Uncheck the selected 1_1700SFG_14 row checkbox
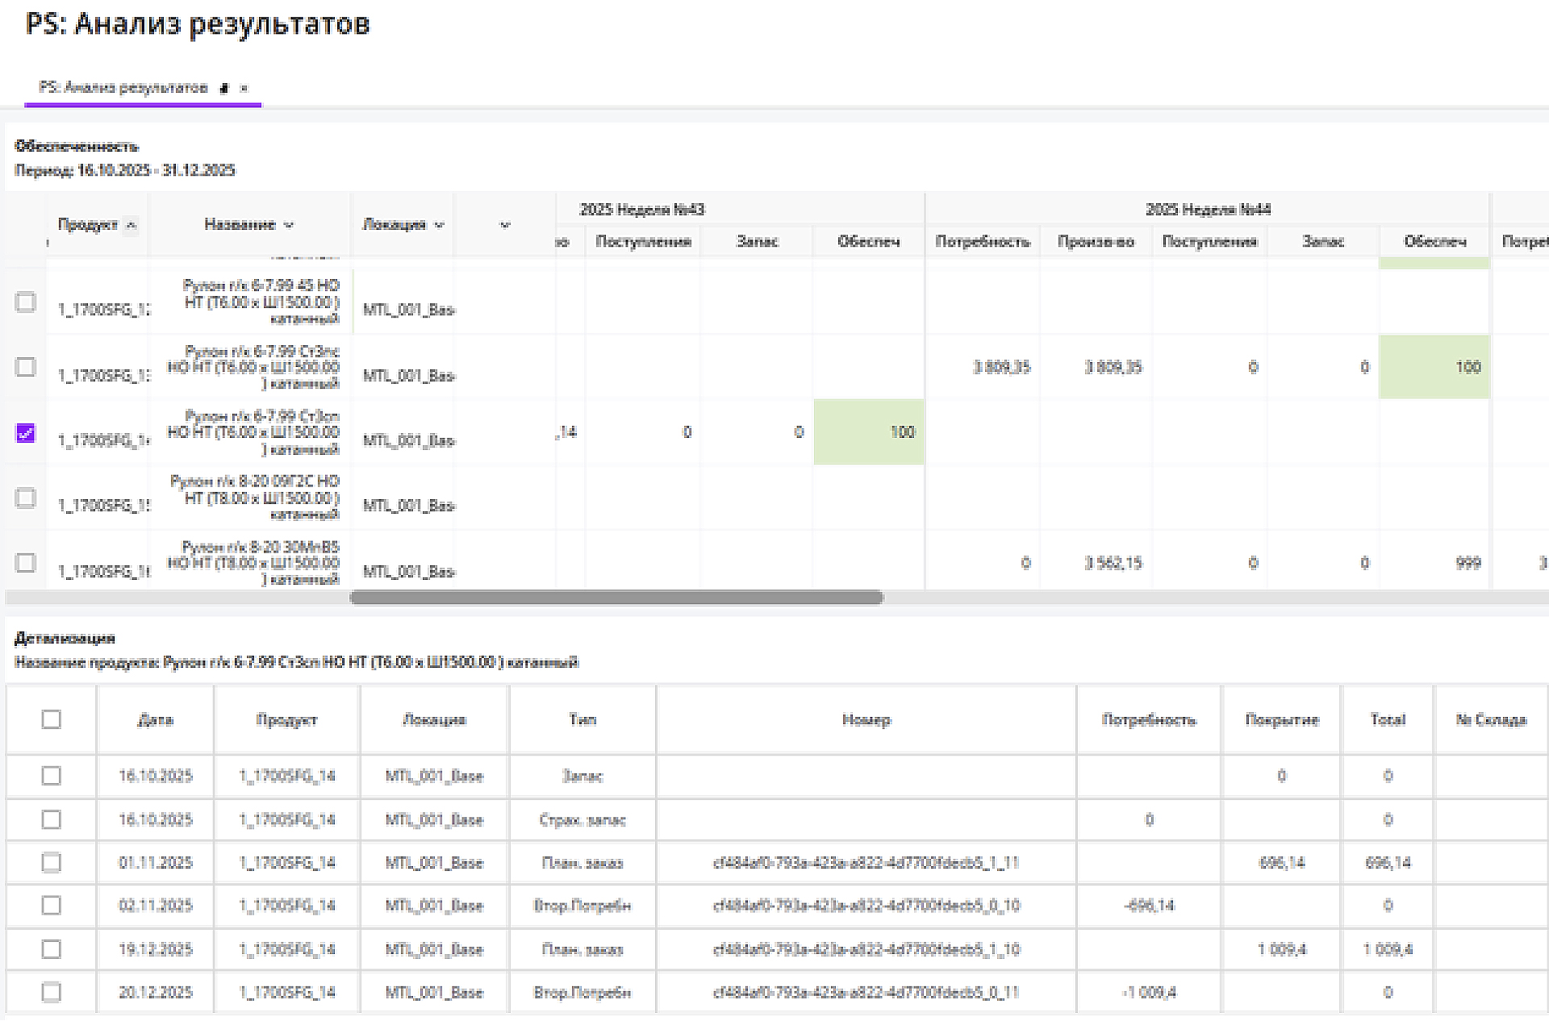1549x1021 pixels. coord(26,433)
